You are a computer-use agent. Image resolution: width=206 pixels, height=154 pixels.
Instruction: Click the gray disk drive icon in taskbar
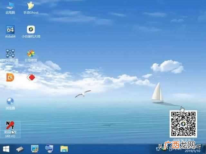coord(20,149)
